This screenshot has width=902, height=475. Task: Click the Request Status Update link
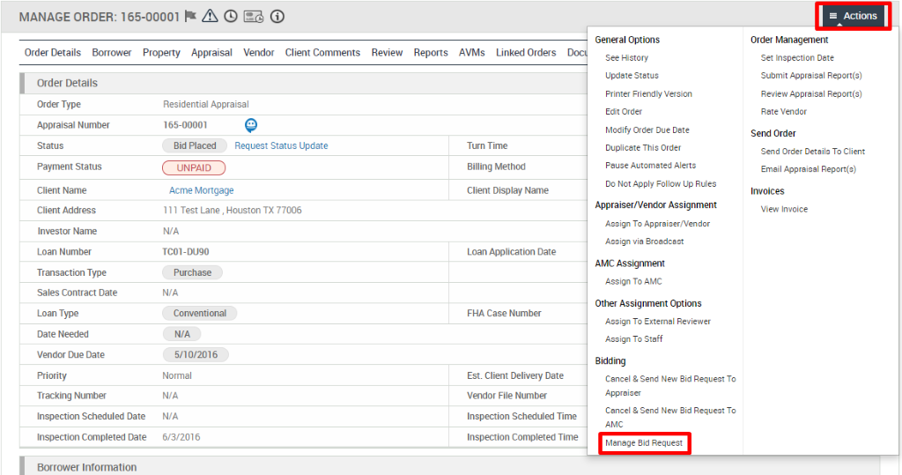(x=281, y=145)
